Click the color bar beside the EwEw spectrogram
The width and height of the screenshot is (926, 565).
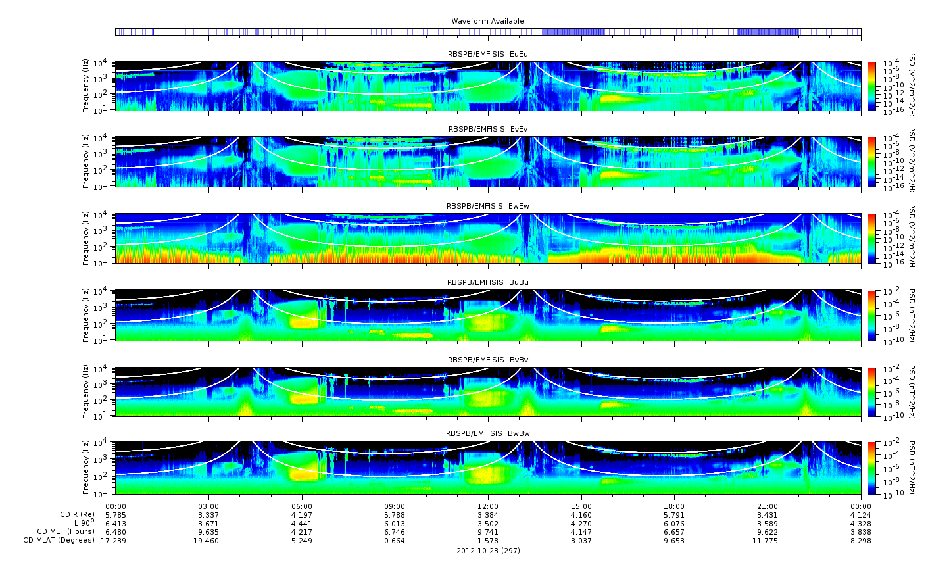(x=872, y=239)
